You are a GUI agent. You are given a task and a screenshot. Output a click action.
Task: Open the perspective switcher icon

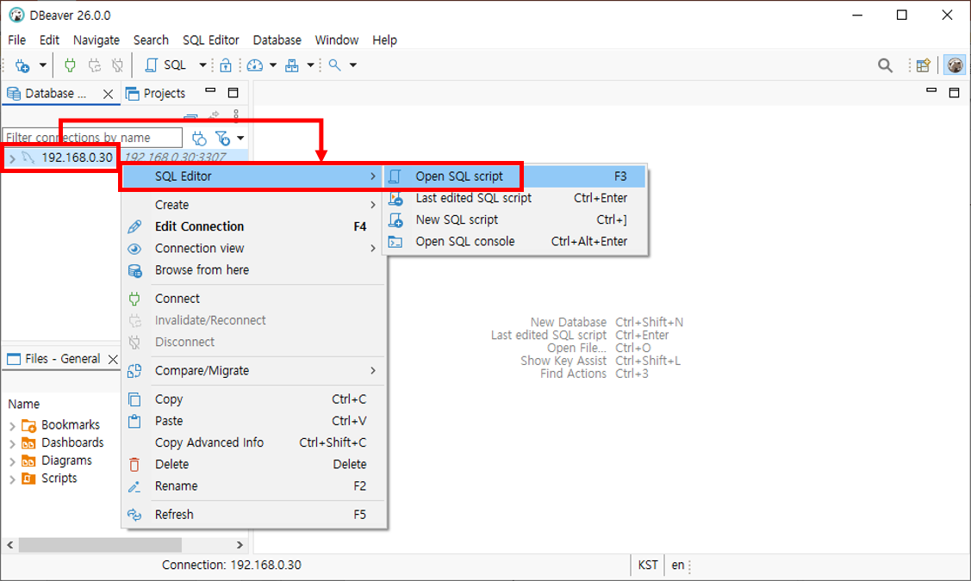[924, 65]
